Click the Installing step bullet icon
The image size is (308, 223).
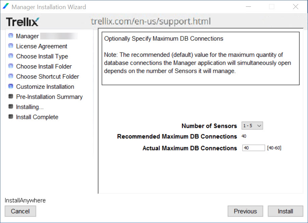pos(11,106)
